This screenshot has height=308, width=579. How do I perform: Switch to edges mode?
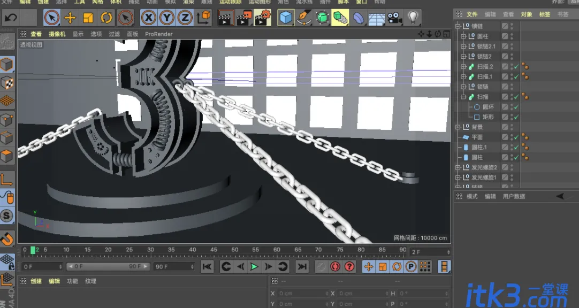(7, 138)
